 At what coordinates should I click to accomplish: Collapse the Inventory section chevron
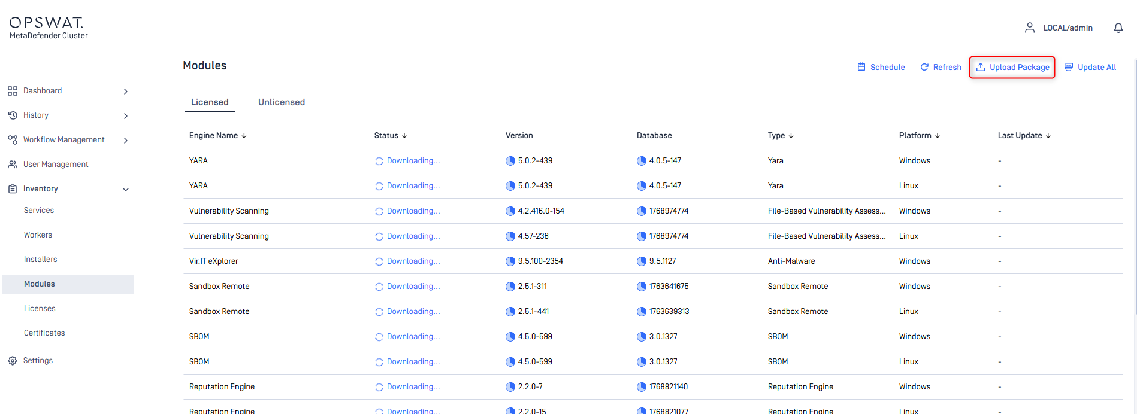(x=125, y=190)
